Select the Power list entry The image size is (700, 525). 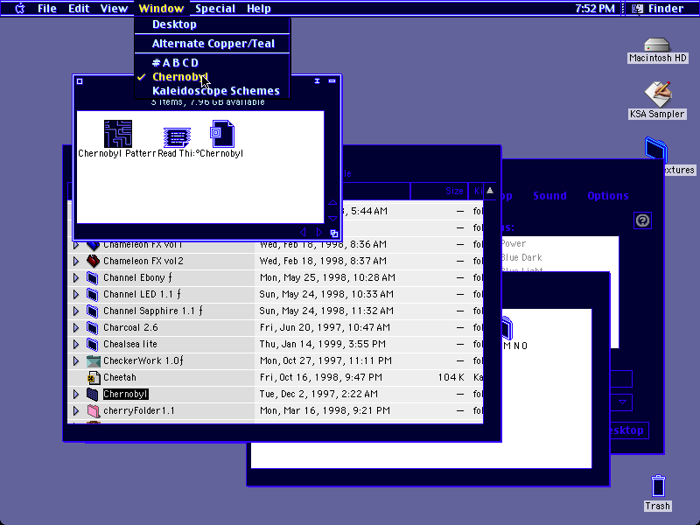click(x=514, y=244)
